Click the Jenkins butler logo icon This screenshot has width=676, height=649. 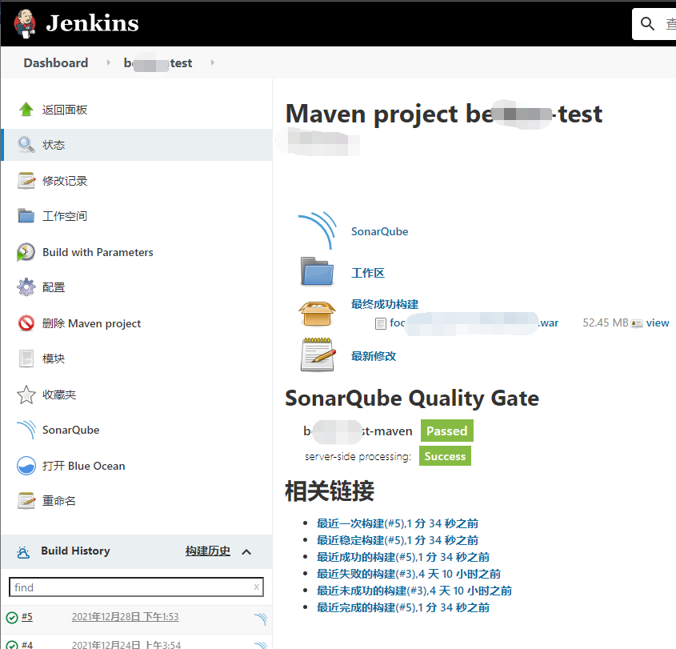tap(24, 23)
